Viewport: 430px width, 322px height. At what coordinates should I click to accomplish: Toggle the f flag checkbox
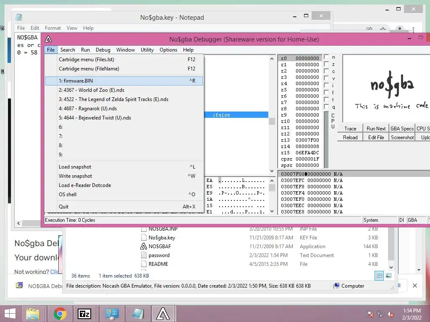tap(326, 93)
